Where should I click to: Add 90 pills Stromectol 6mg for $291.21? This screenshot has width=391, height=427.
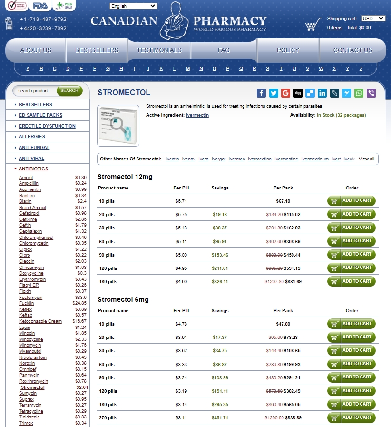click(351, 377)
